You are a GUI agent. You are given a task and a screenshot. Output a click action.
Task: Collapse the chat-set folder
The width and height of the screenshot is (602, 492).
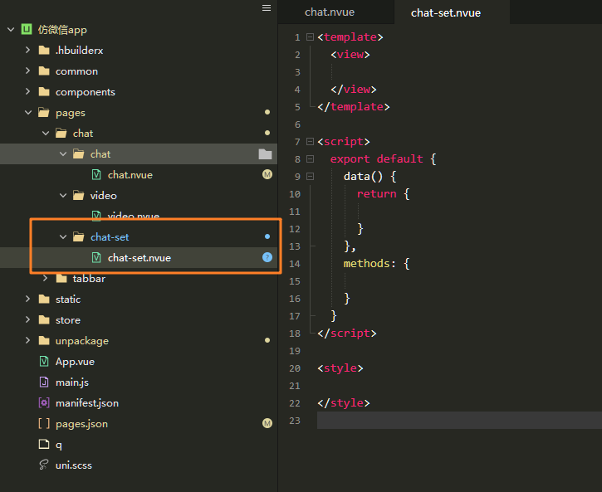[x=63, y=237]
